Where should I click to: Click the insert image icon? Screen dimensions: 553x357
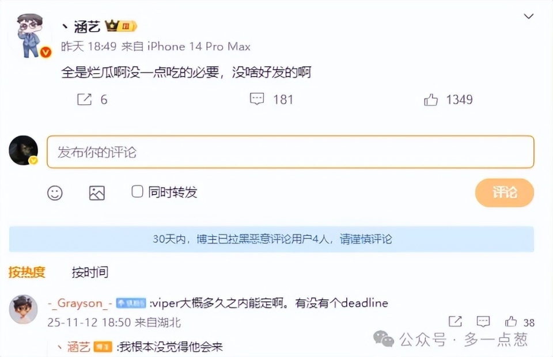(x=97, y=193)
